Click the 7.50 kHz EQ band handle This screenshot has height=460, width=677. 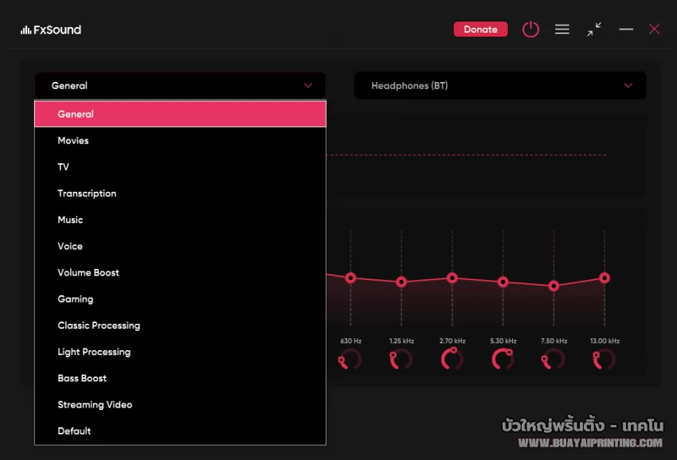554,286
